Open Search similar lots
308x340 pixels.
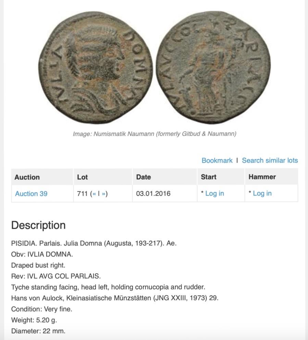point(270,161)
